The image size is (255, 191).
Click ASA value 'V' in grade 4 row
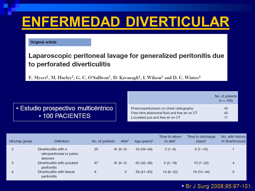[126, 172]
